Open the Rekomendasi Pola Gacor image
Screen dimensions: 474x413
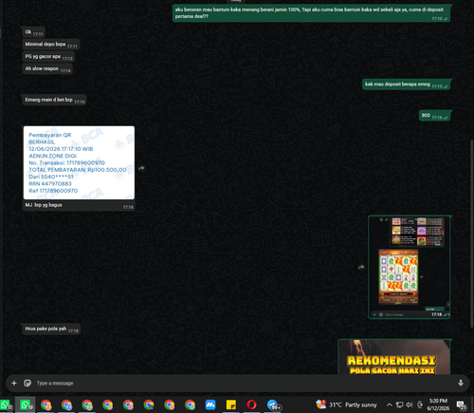393,357
